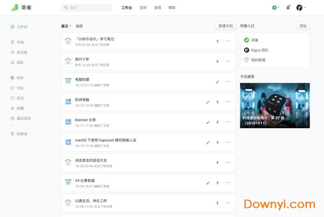The image size is (324, 217).
Task: Open macOS 下使用 CapsLock document
Action: coord(106,140)
